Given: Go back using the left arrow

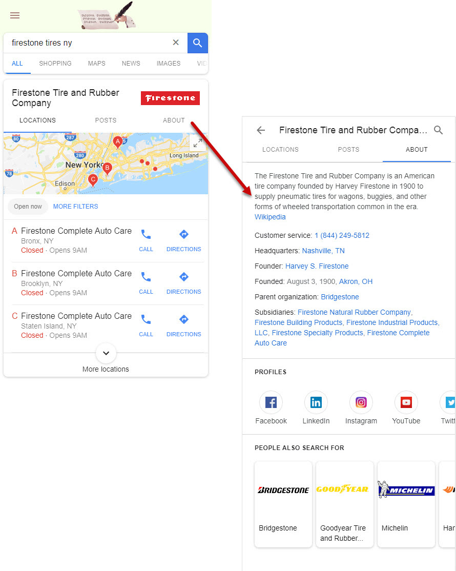Looking at the screenshot, I should tap(261, 130).
